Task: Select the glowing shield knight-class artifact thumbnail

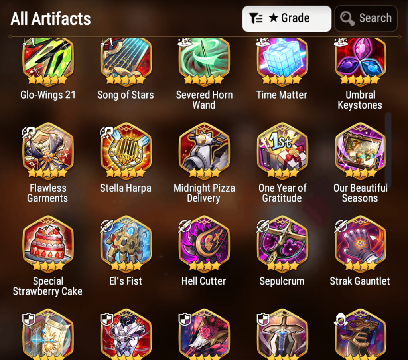Action: point(48,334)
